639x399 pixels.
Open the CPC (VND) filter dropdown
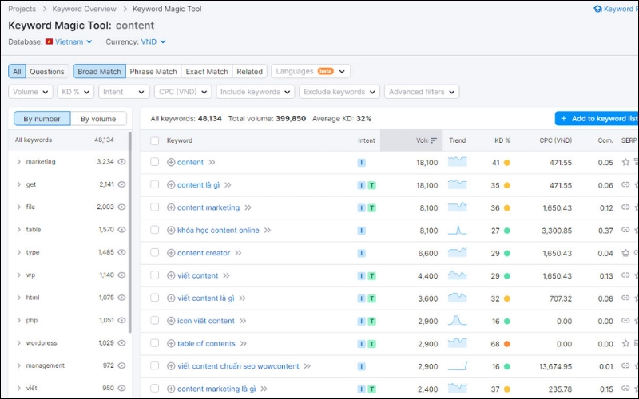point(183,92)
